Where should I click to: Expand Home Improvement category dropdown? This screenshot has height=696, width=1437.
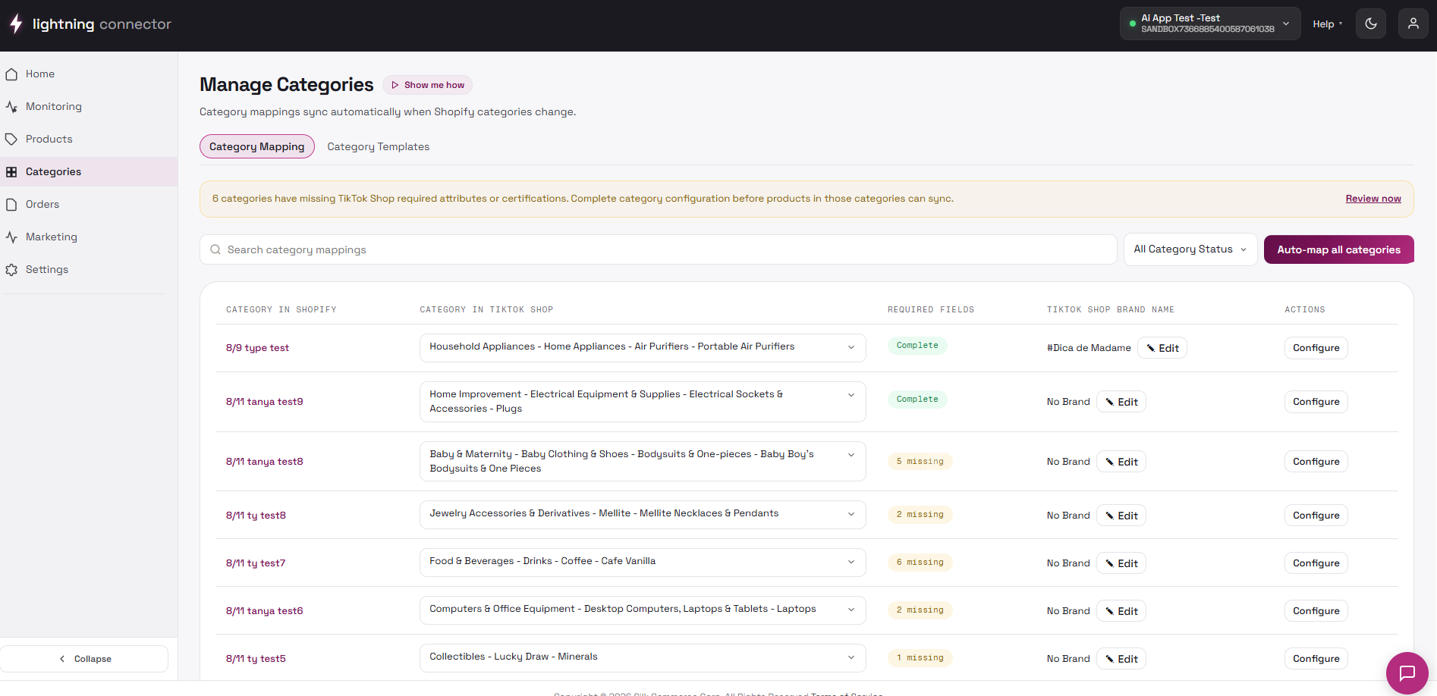(x=643, y=401)
